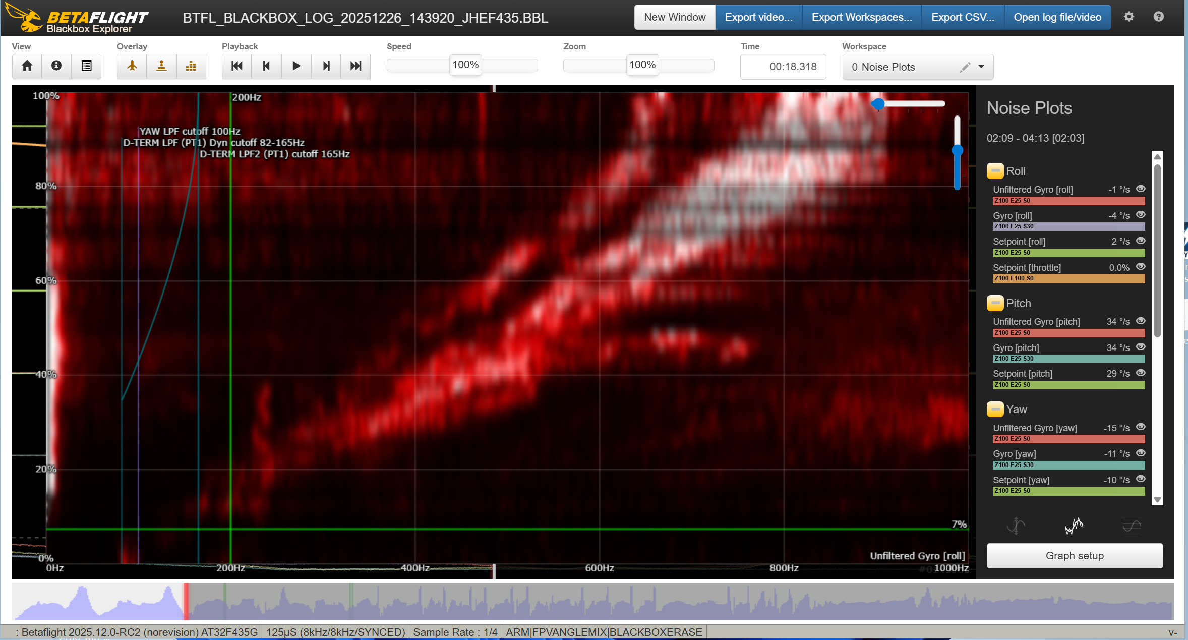Open the Graph setup button

1074,556
